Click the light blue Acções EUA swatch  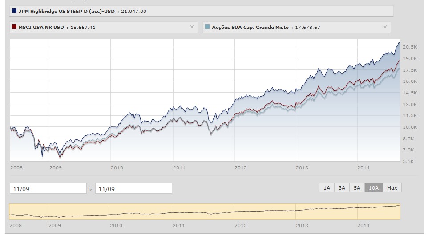click(x=208, y=27)
